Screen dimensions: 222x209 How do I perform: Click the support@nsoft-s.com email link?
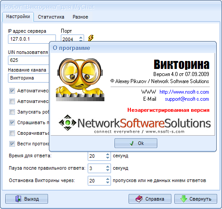tap(187, 99)
